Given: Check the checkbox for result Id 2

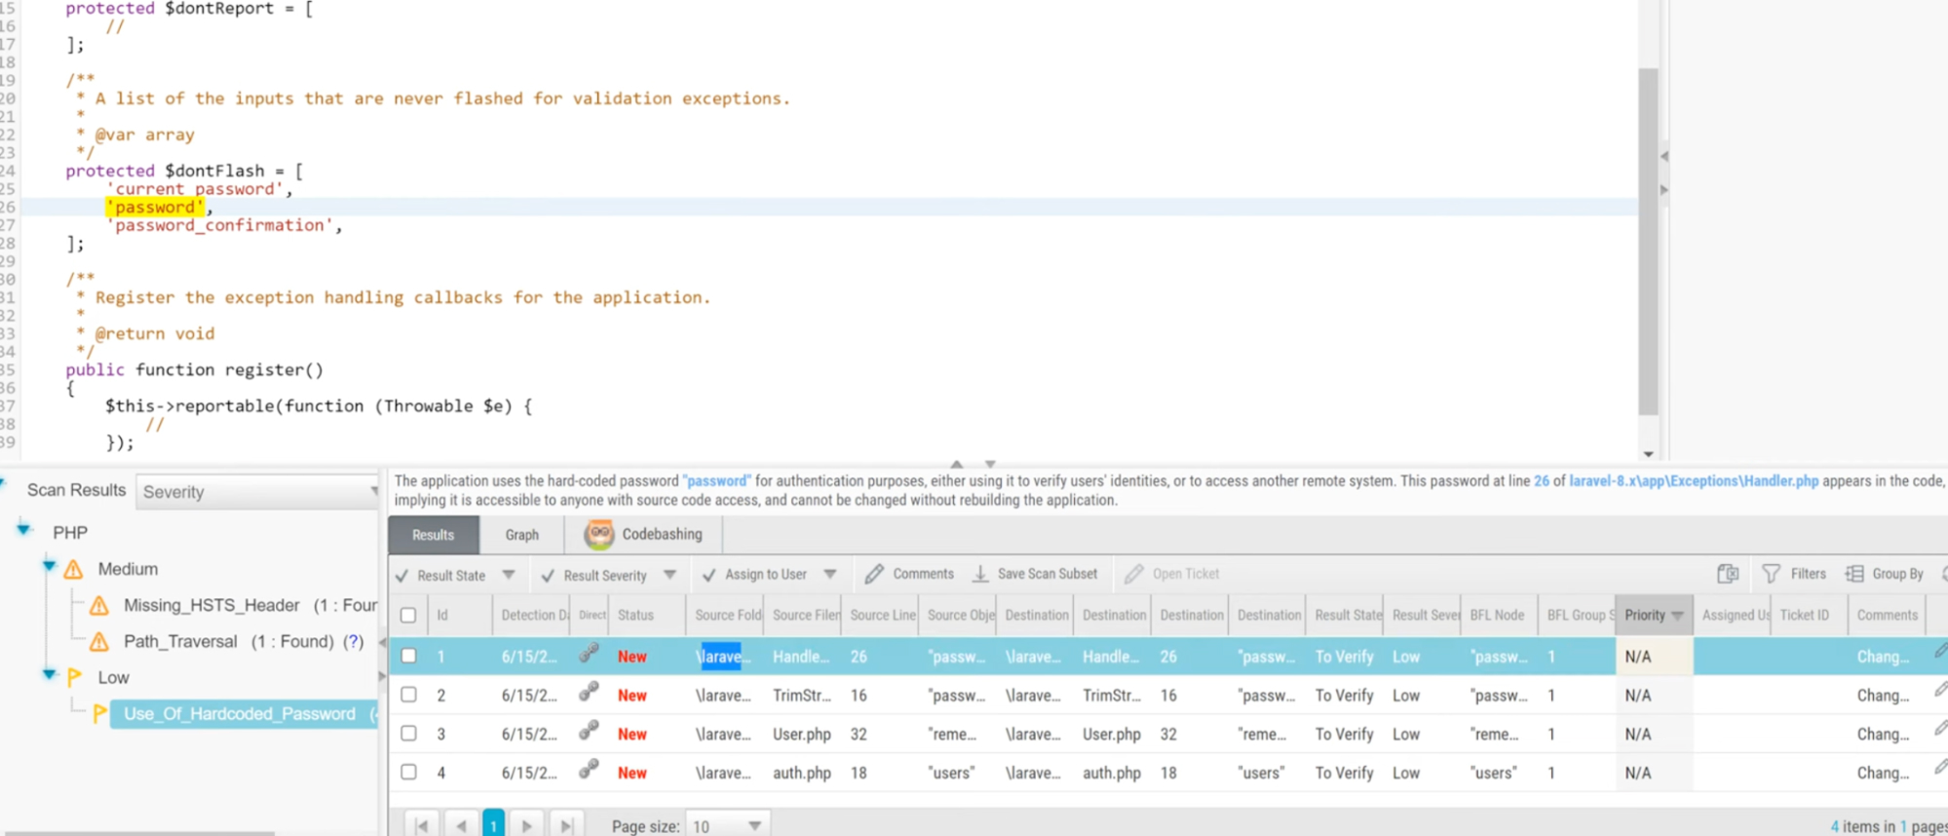Looking at the screenshot, I should click(408, 695).
